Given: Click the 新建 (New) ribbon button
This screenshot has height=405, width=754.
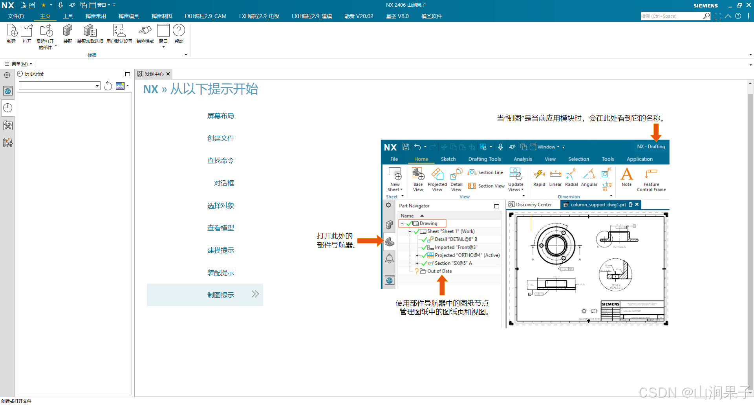Looking at the screenshot, I should pos(11,34).
